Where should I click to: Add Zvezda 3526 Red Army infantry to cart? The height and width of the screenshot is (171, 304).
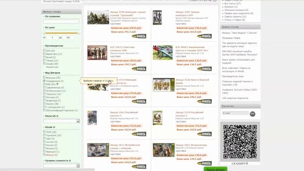205,101
